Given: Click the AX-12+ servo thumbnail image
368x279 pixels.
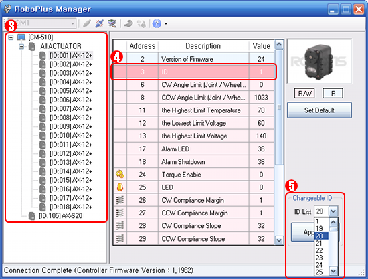Looking at the screenshot, I should click(319, 62).
